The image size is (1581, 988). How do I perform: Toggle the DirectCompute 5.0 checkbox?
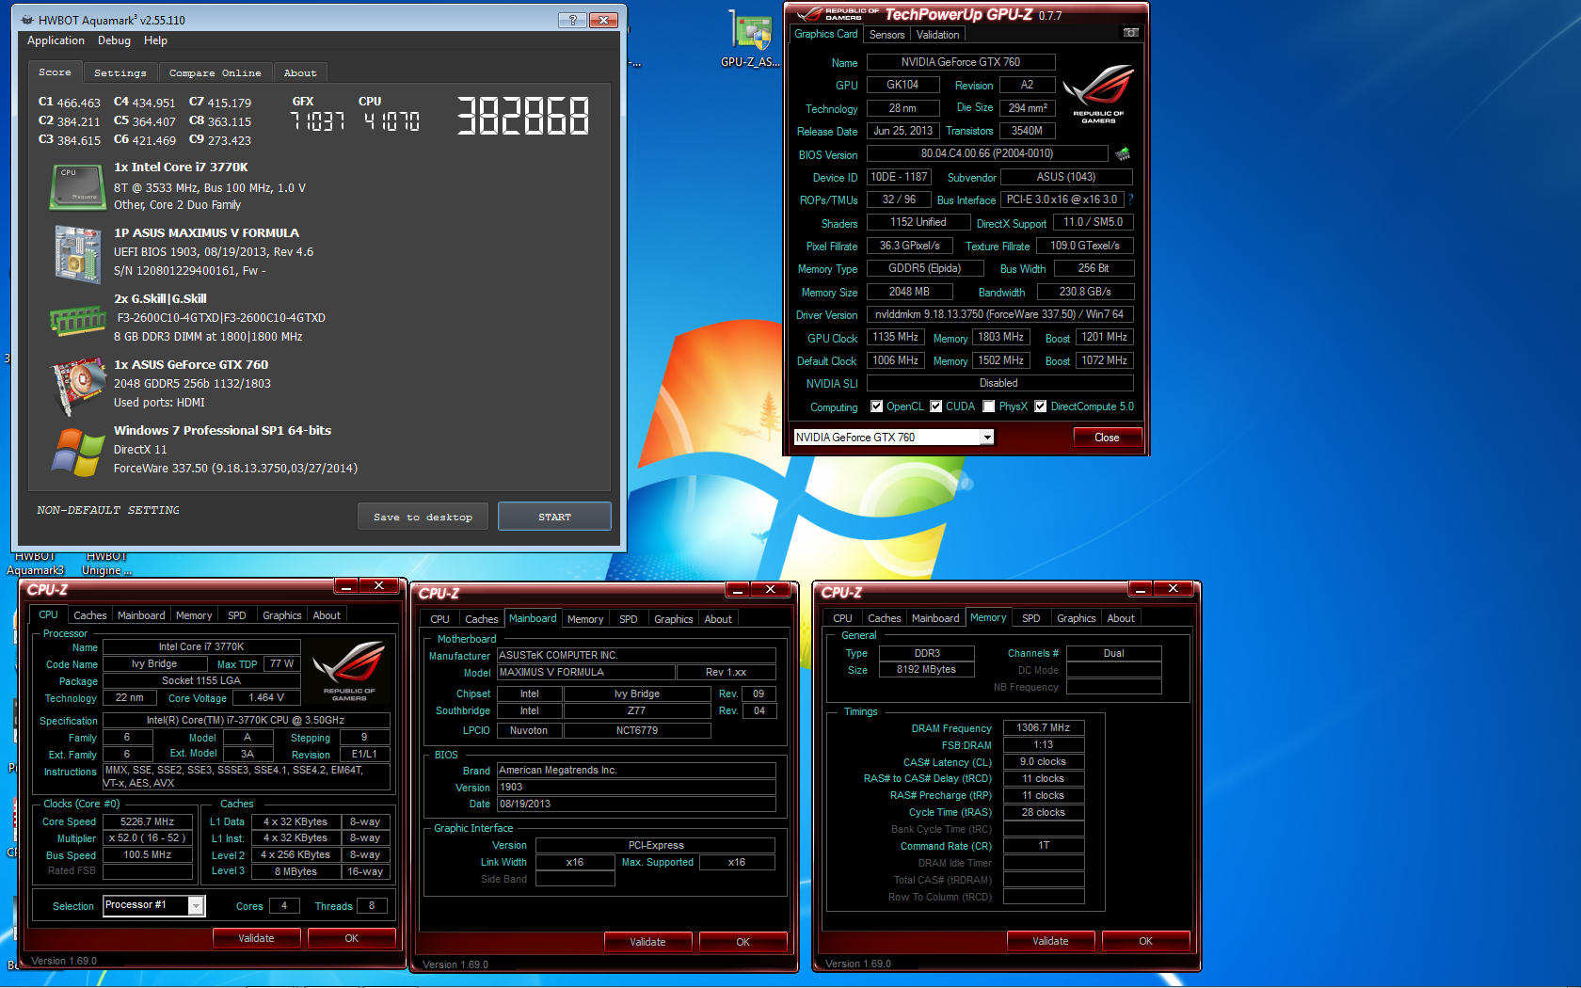click(1040, 406)
